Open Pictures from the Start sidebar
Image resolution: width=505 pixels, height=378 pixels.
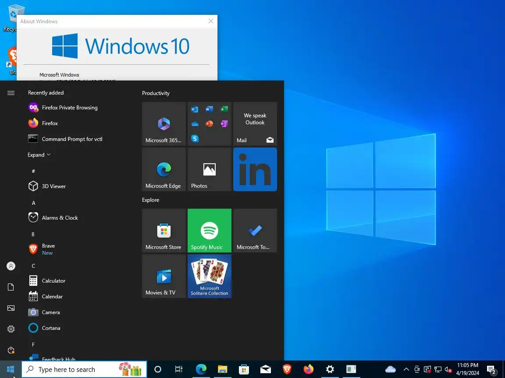11,308
